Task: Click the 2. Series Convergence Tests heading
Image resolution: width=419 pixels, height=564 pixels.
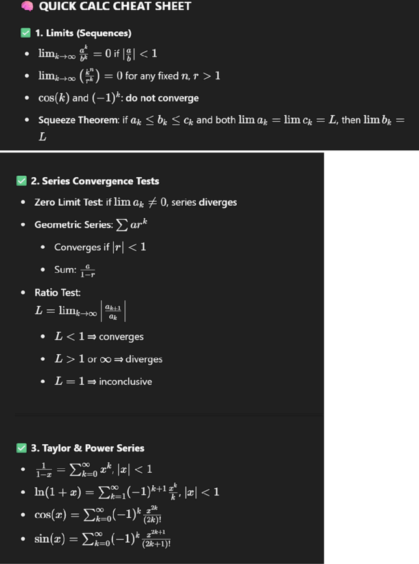Action: coord(95,181)
